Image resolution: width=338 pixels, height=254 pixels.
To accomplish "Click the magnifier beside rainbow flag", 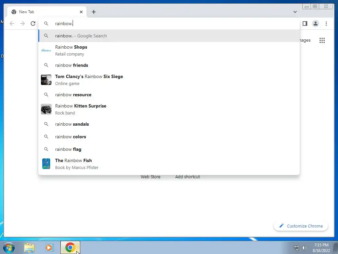I will [x=46, y=149].
